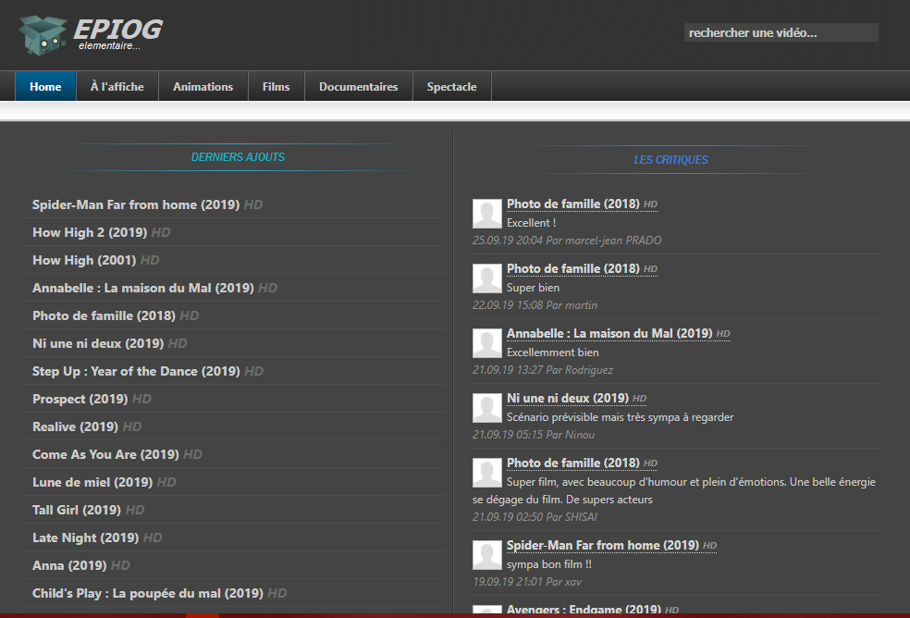Click avatar next to Ninou's review
The image size is (910, 618).
coord(487,408)
